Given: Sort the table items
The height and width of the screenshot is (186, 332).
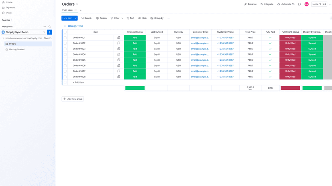Looking at the screenshot, I should [x=130, y=18].
